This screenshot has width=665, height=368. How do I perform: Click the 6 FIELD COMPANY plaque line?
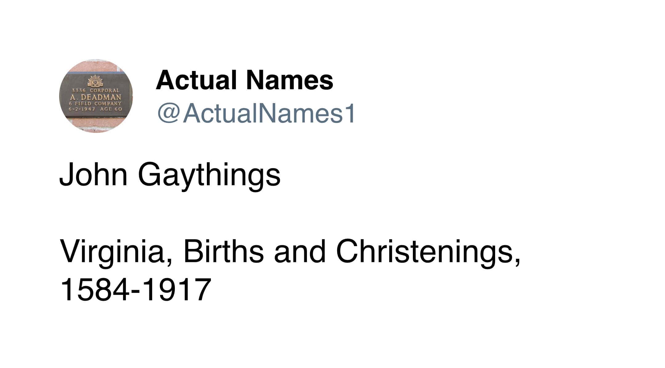[95, 104]
